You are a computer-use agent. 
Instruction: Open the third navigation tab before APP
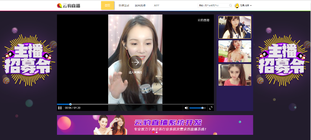(140, 6)
